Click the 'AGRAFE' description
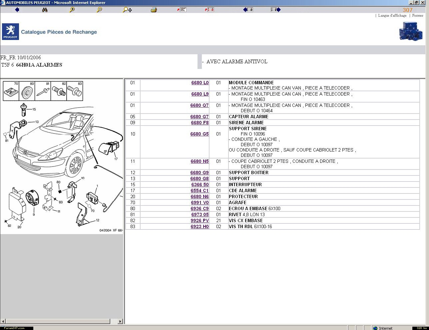Screen dimensions: 429x330 click(x=237, y=202)
